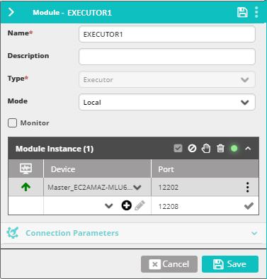The width and height of the screenshot is (267, 279).
Task: Open the Mode dropdown showing Local
Action: (167, 102)
